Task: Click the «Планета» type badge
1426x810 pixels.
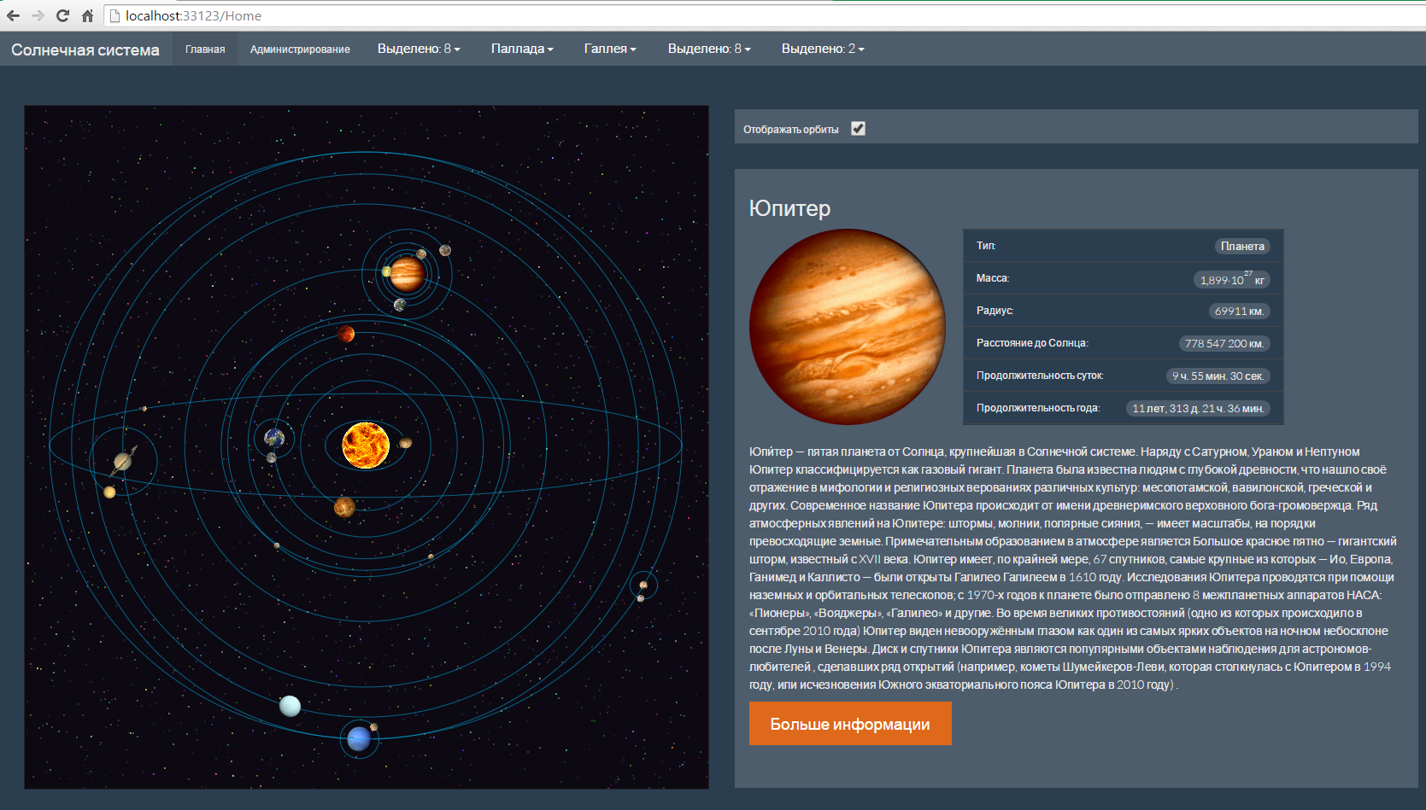Action: [x=1242, y=246]
